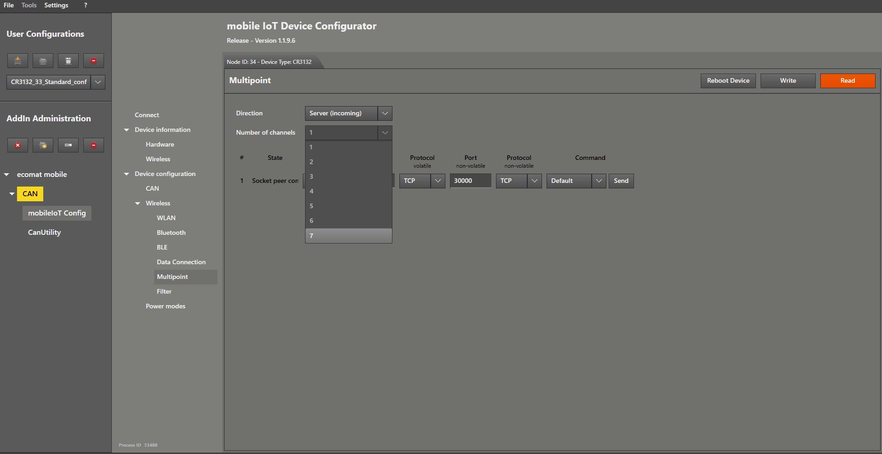Click the connector icon in AddIn Administration
Screen dimensions: 882x454
point(68,145)
